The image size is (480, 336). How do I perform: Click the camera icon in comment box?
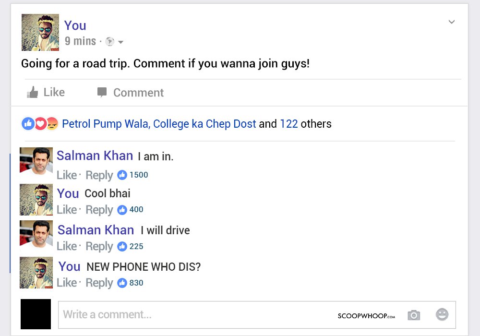(414, 315)
